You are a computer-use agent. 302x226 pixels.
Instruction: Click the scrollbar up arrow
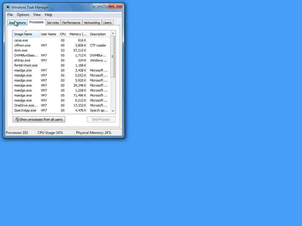tap(113, 33)
